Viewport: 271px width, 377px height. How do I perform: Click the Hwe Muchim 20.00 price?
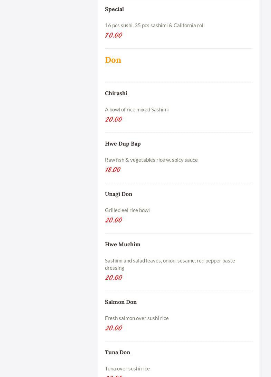pyautogui.click(x=113, y=278)
